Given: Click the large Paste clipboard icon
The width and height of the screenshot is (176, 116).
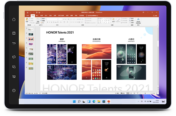Looking at the screenshot, I should [27, 19].
